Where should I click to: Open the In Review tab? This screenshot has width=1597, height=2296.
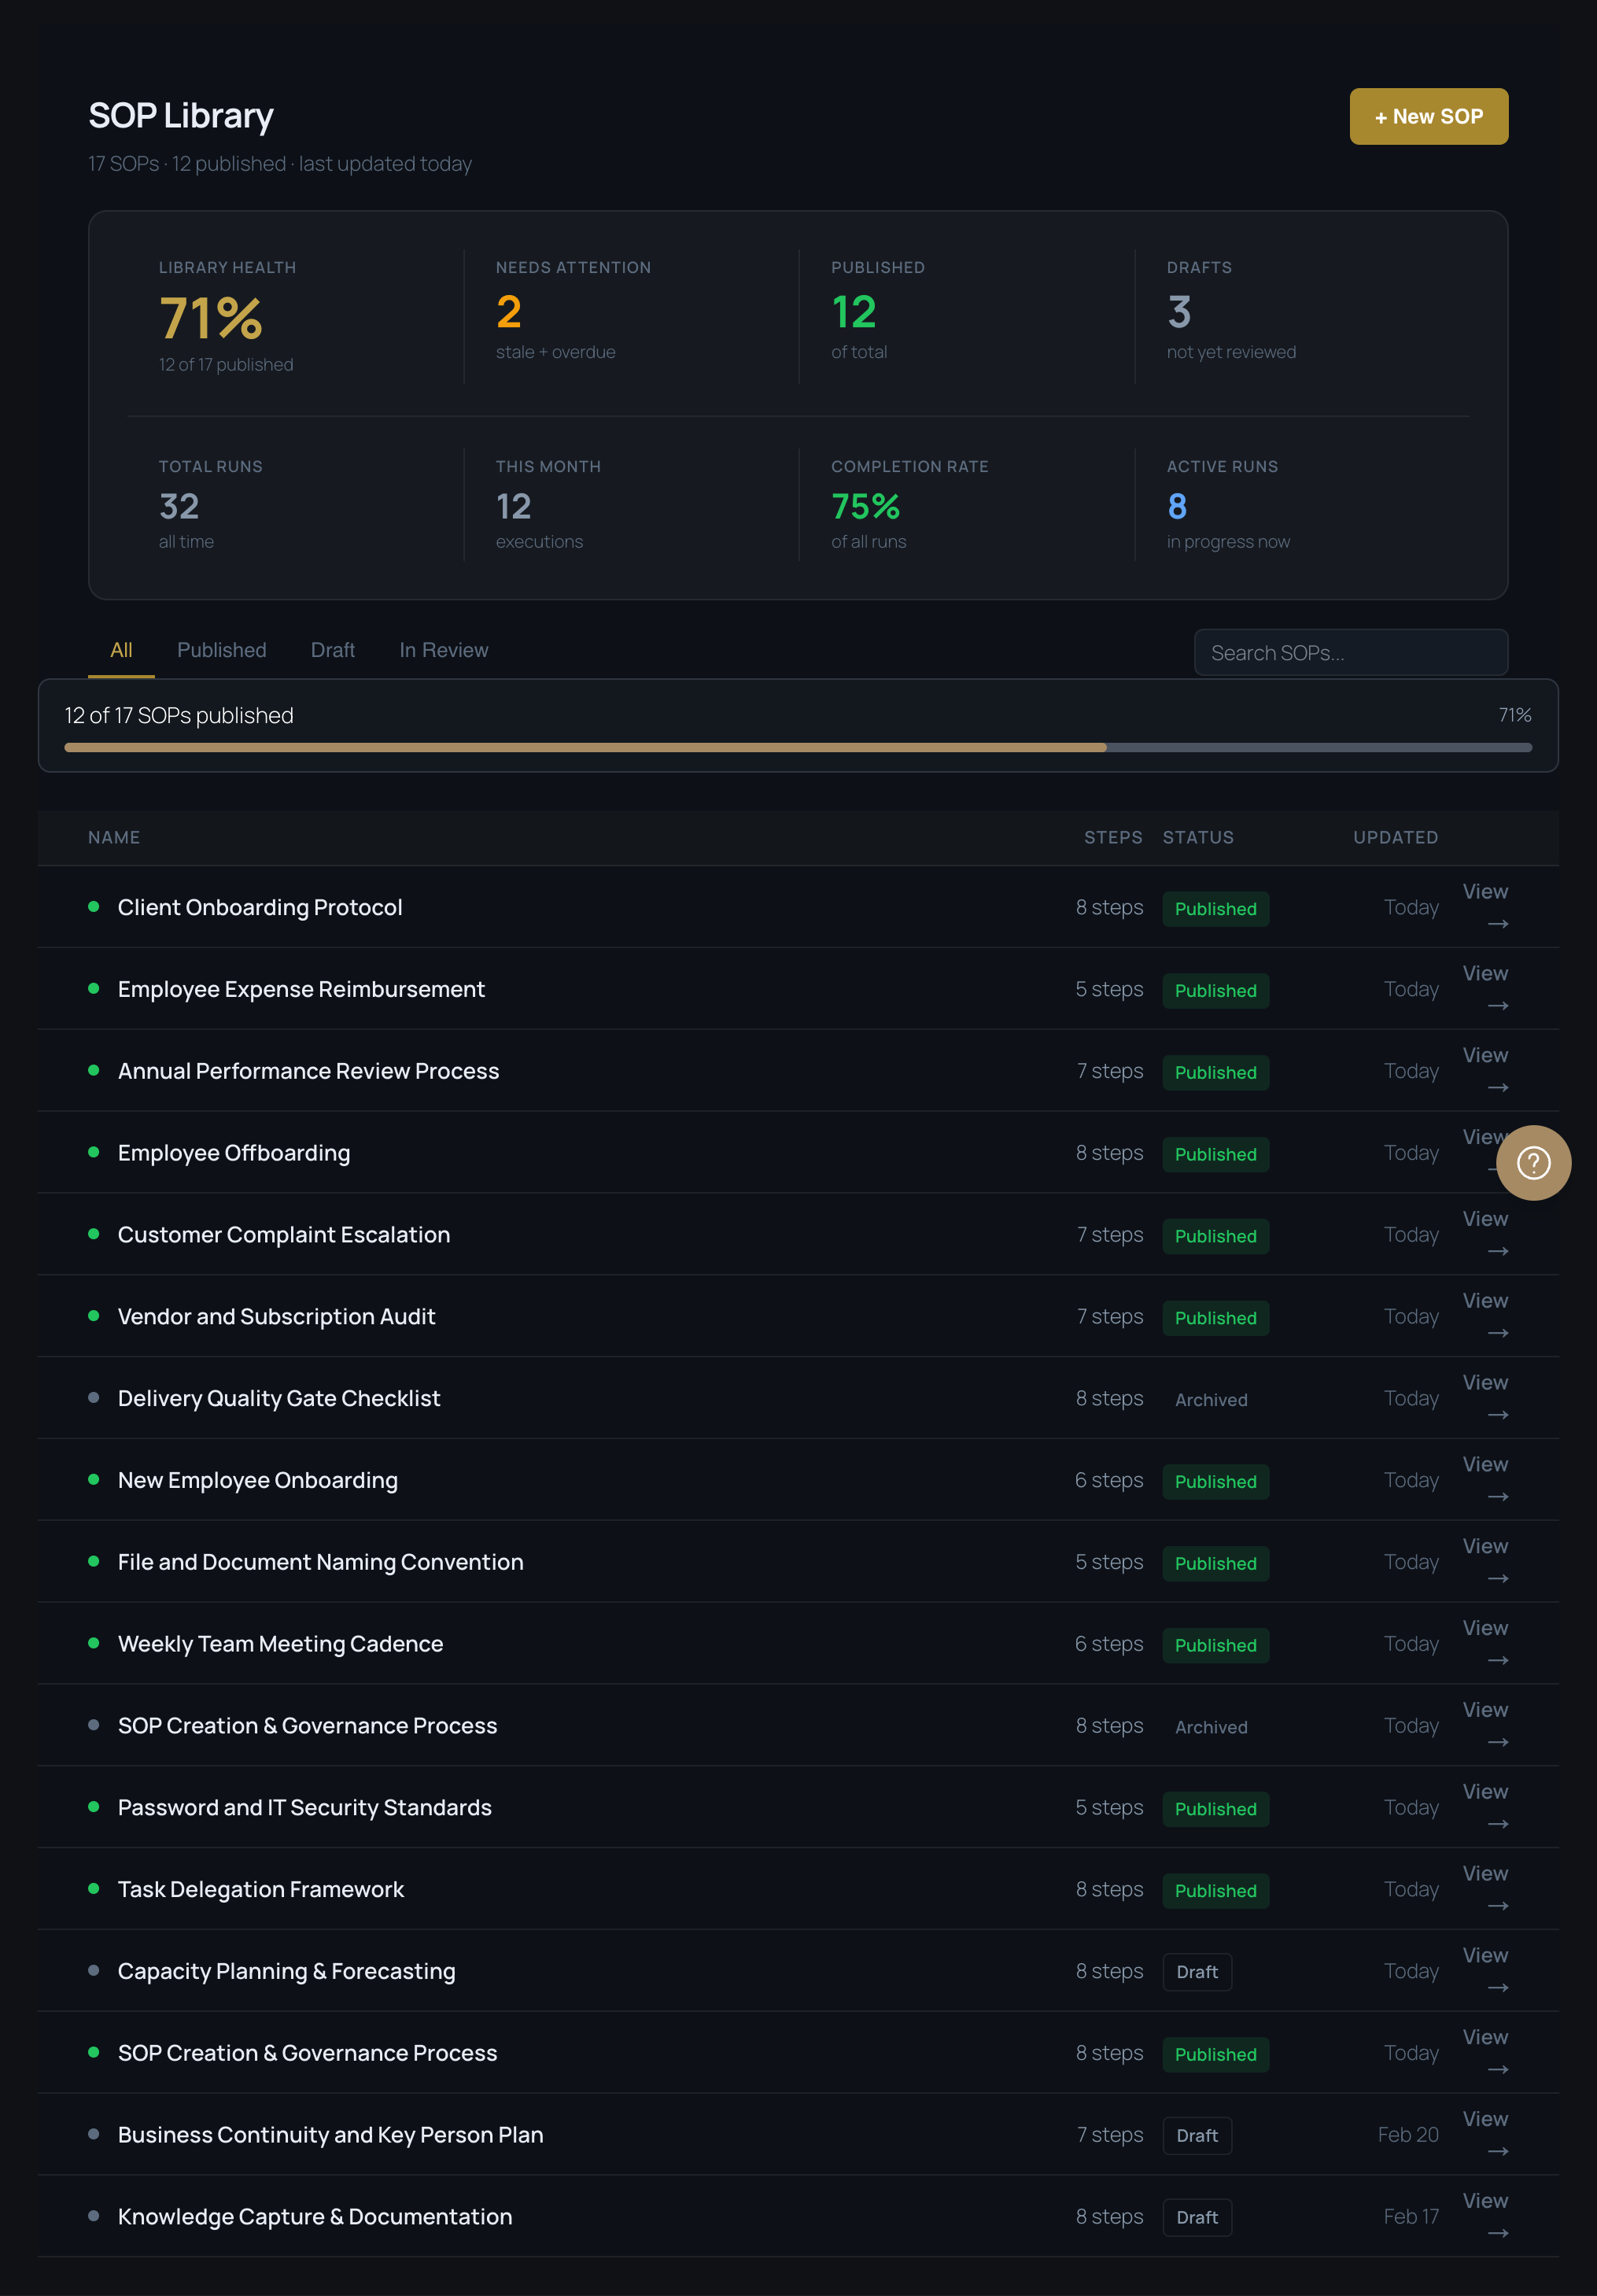444,650
